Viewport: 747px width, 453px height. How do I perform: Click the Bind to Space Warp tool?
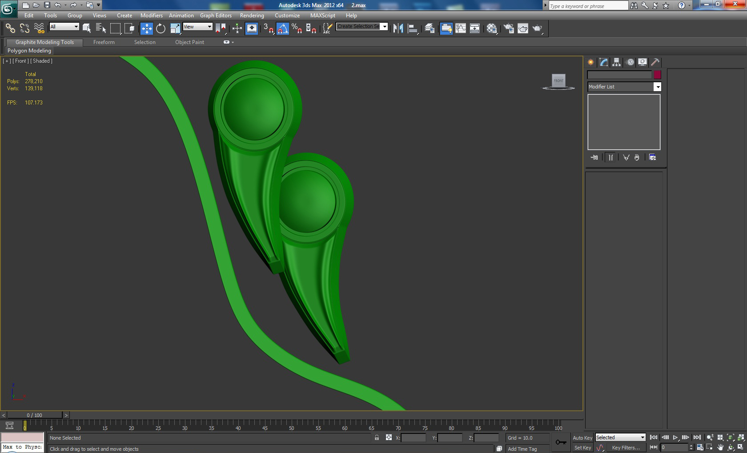pyautogui.click(x=39, y=28)
